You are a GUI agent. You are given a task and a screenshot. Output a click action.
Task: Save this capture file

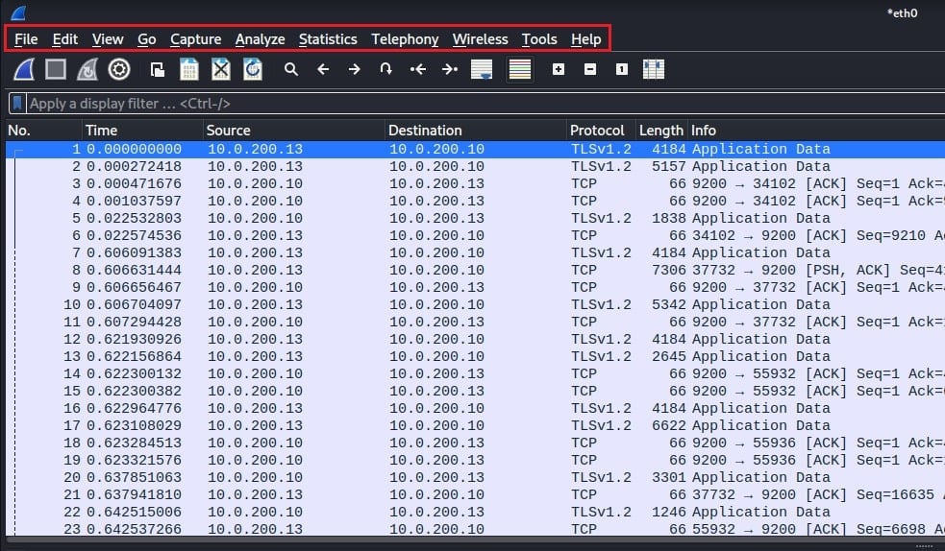pyautogui.click(x=189, y=70)
